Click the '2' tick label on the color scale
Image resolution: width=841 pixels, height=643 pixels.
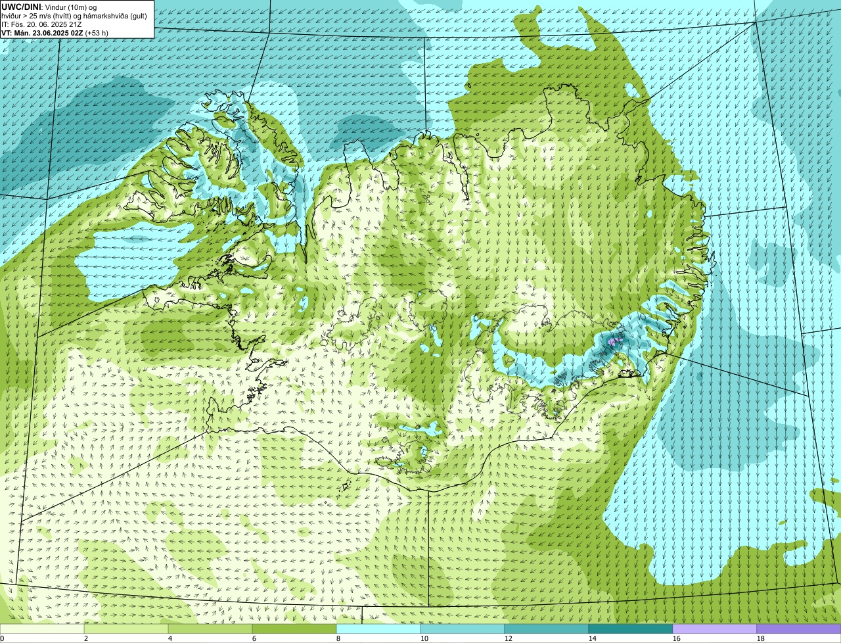[86, 638]
